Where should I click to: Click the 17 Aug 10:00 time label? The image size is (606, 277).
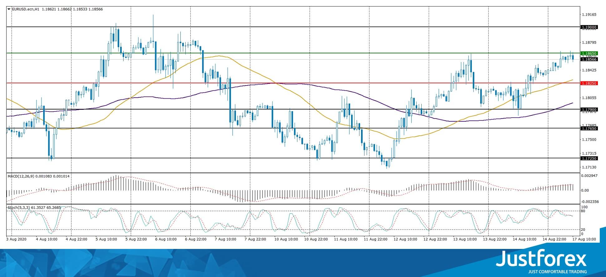584,239
